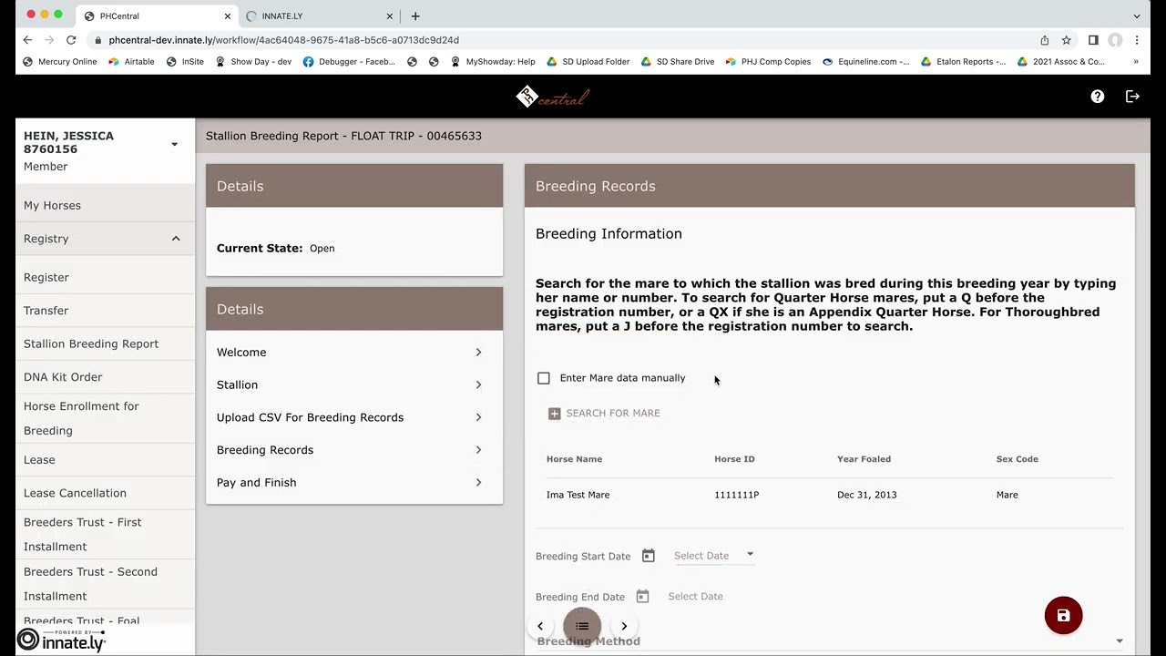Click the Horse Name column header

click(x=574, y=459)
